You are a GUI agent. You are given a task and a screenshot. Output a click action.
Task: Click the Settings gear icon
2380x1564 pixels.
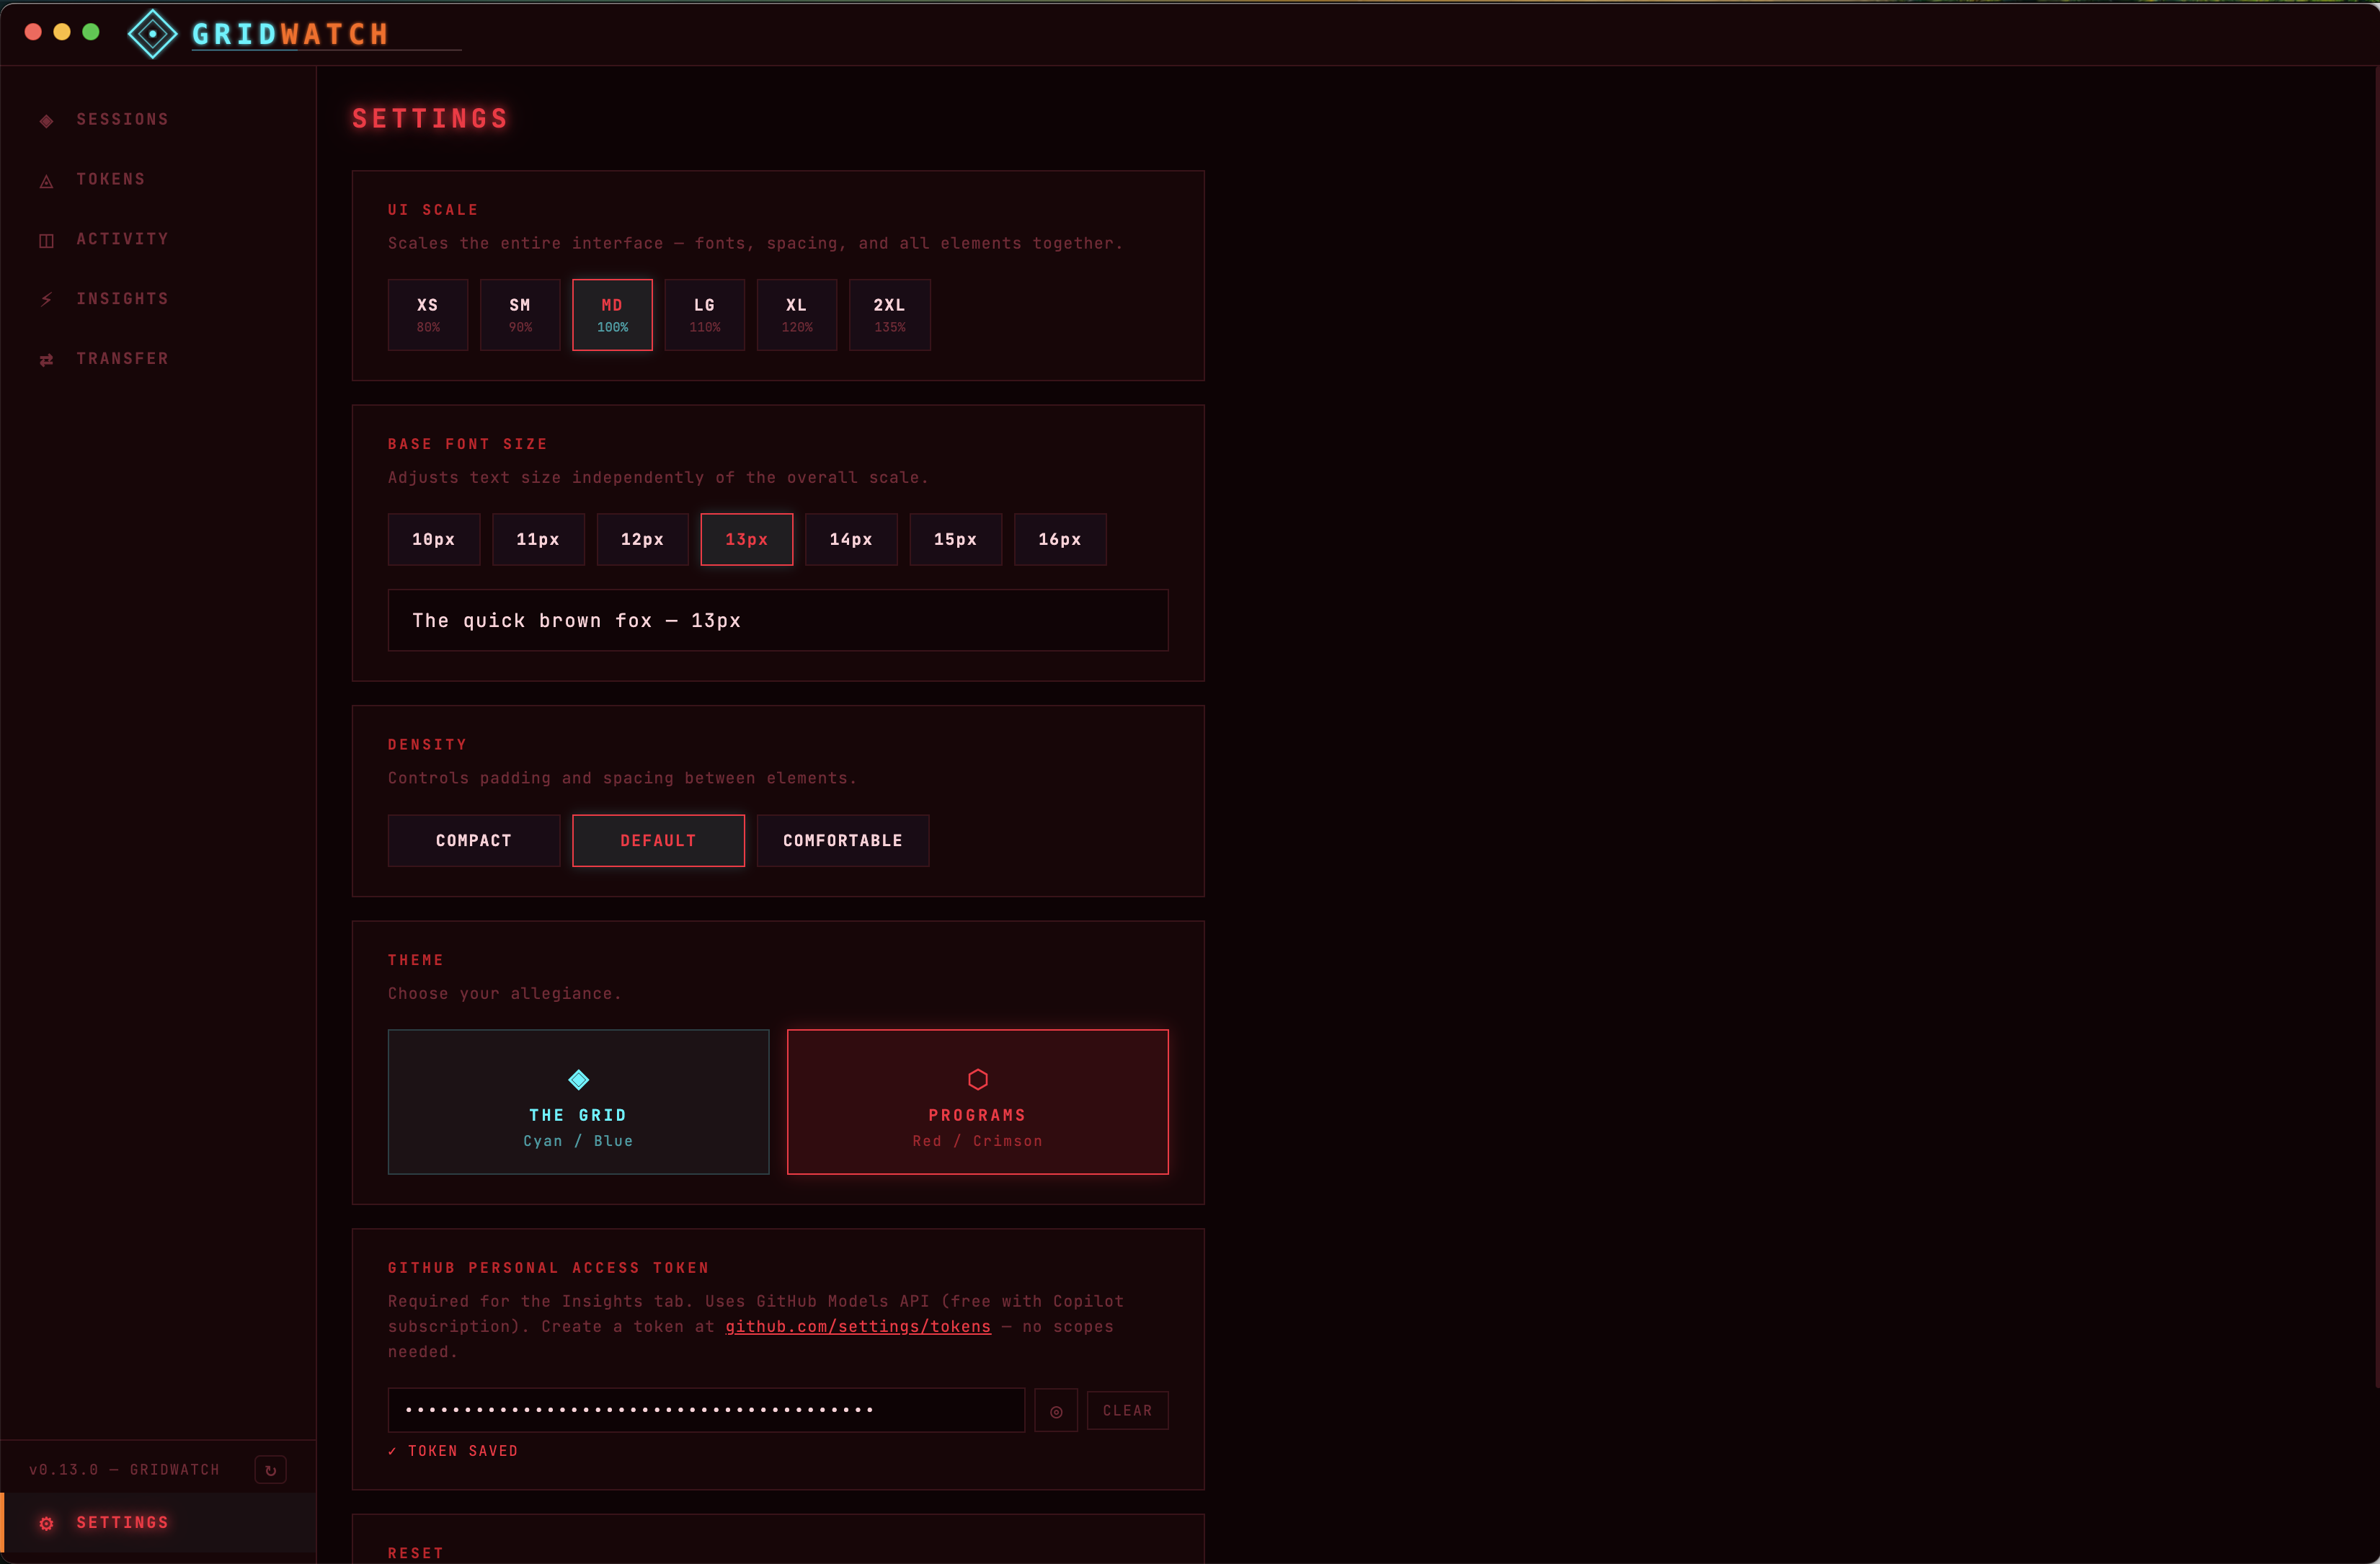click(47, 1523)
